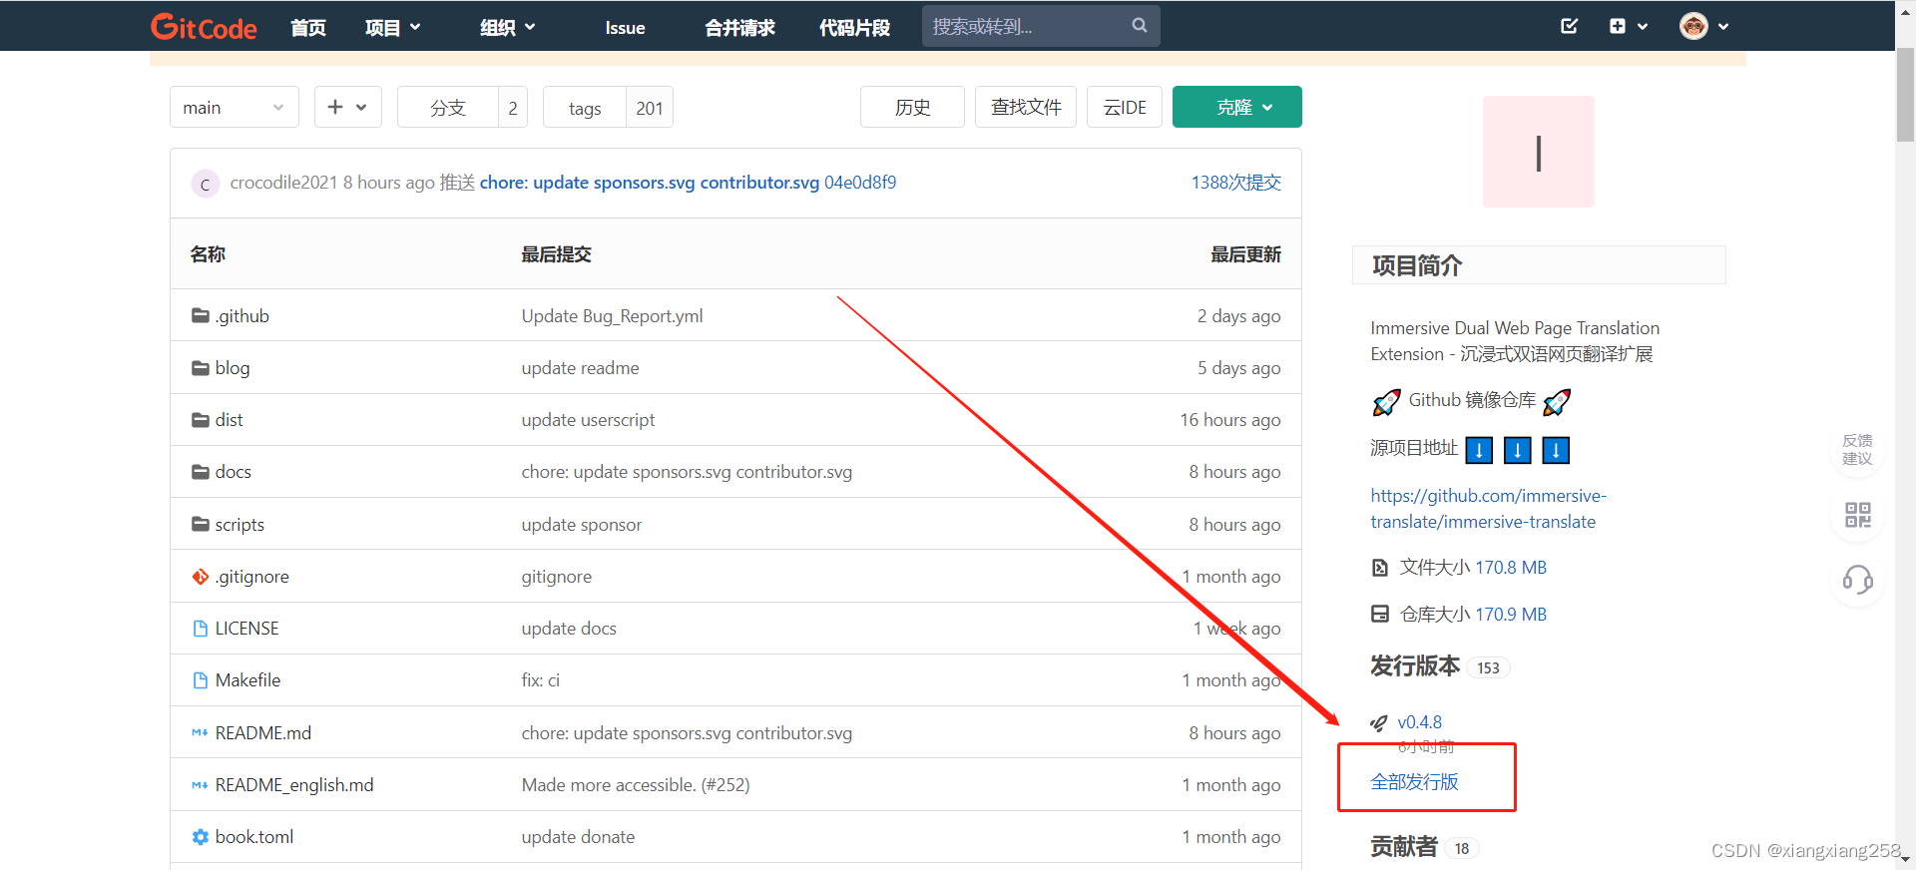This screenshot has width=1916, height=870.
Task: Click the plus create-new icon in navbar
Action: click(1618, 26)
